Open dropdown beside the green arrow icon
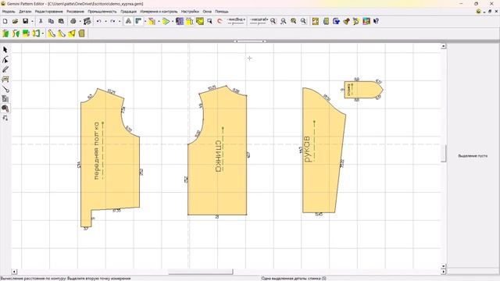 tap(173, 21)
